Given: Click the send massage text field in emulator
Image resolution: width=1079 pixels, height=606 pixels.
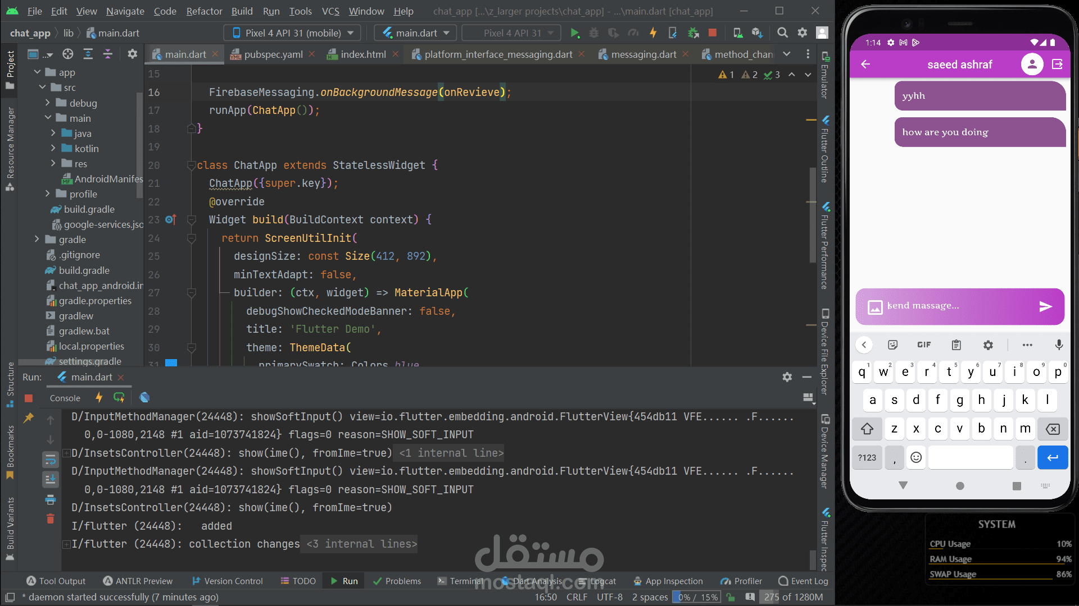Looking at the screenshot, I should pos(959,306).
